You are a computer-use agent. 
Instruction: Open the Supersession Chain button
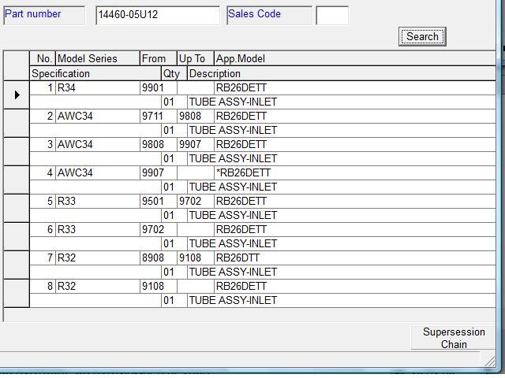[x=454, y=338]
